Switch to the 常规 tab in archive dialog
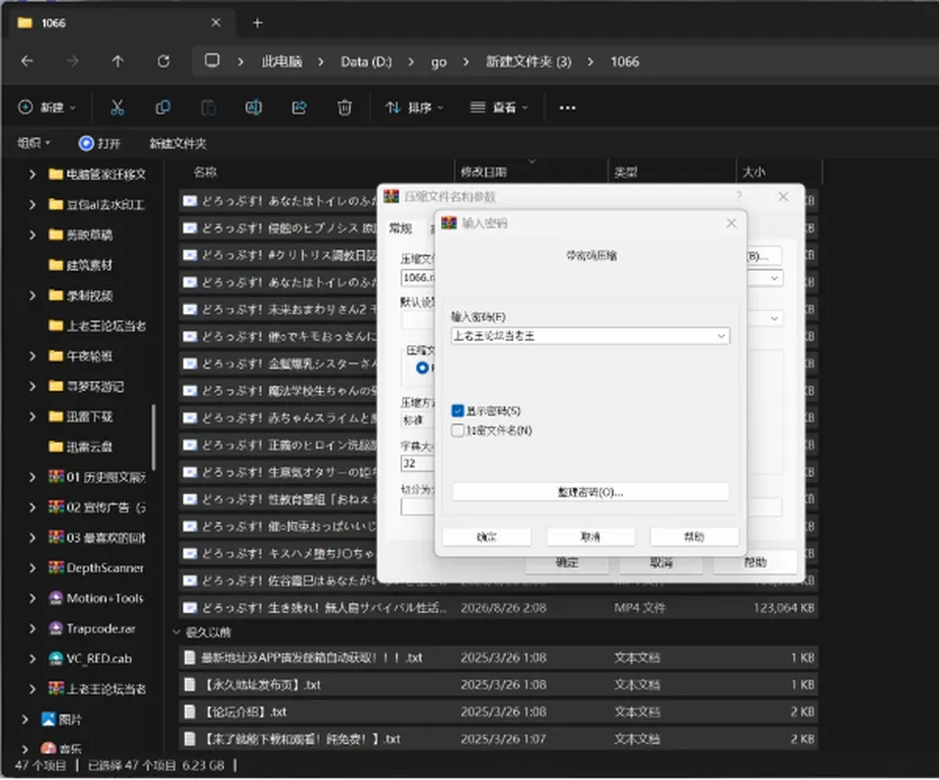The width and height of the screenshot is (939, 780). (401, 228)
